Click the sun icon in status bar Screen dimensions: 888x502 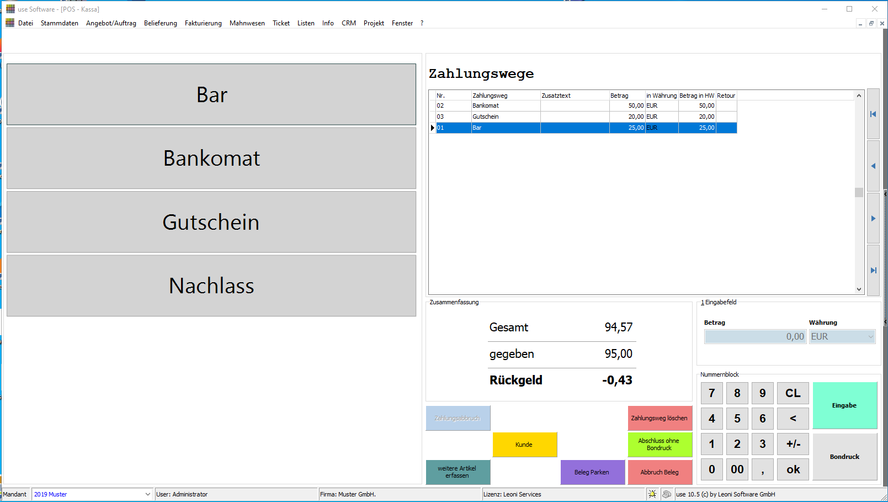click(652, 494)
